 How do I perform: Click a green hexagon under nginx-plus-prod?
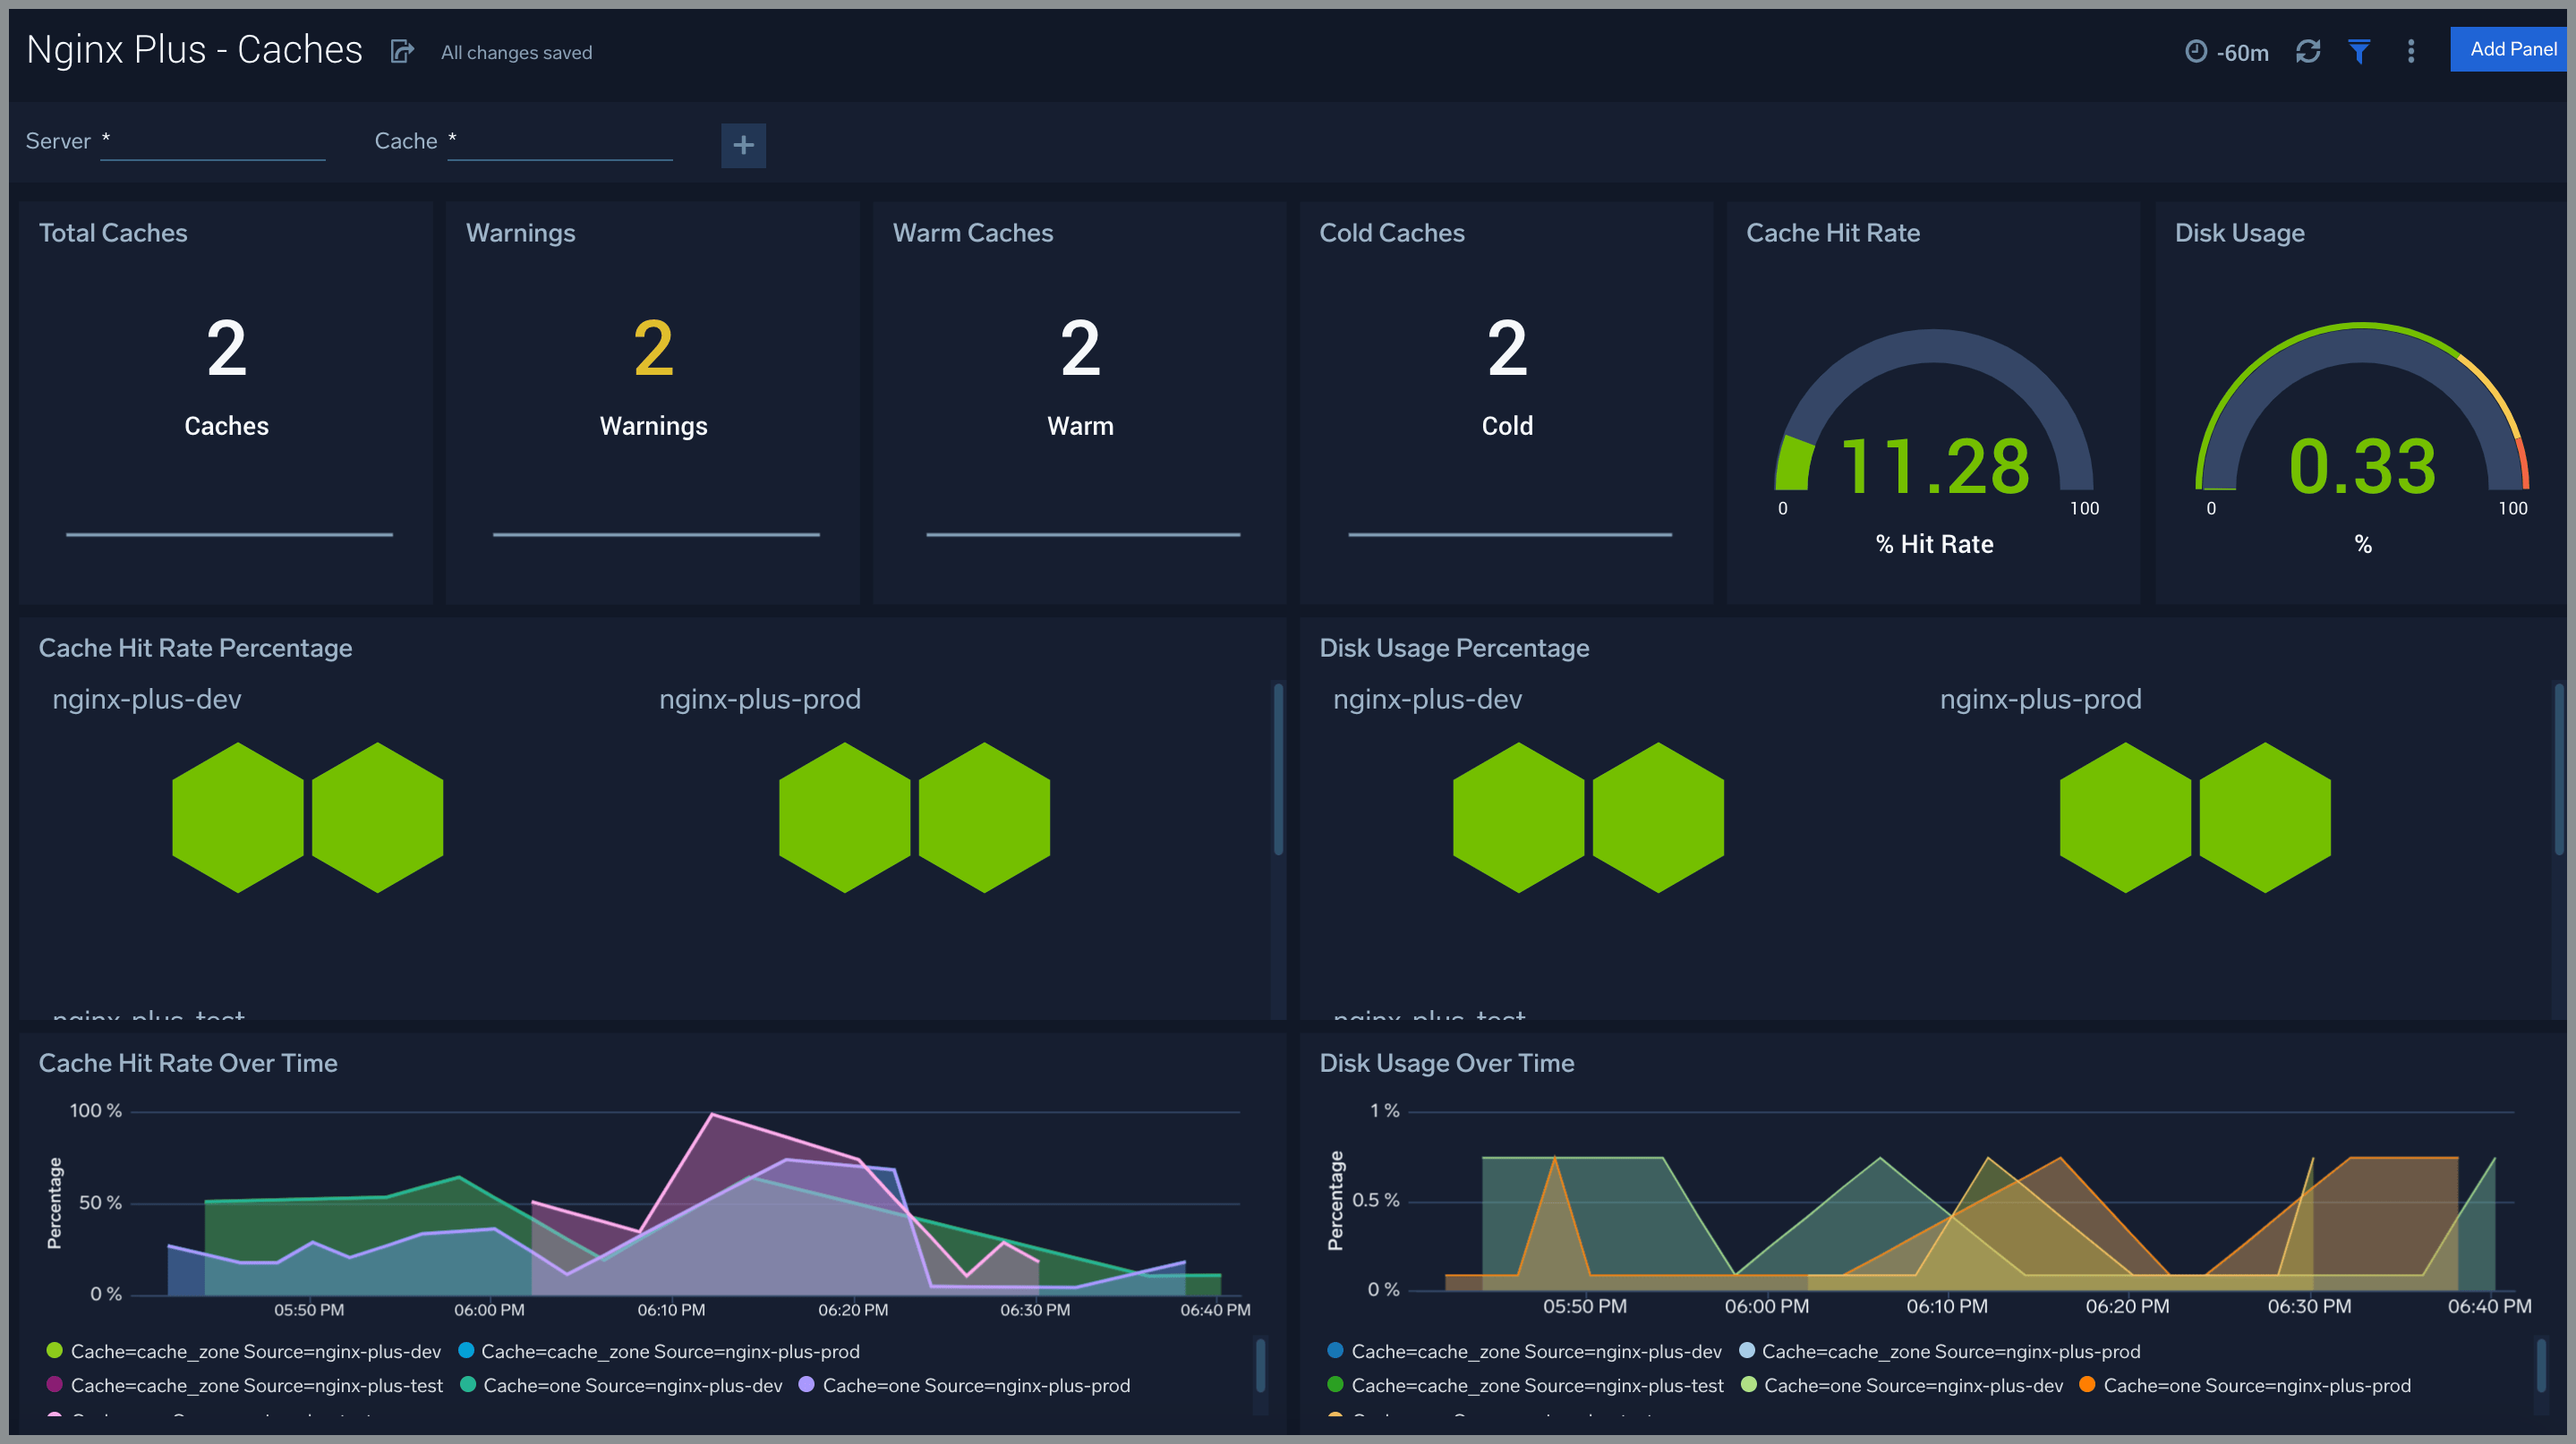(x=845, y=817)
